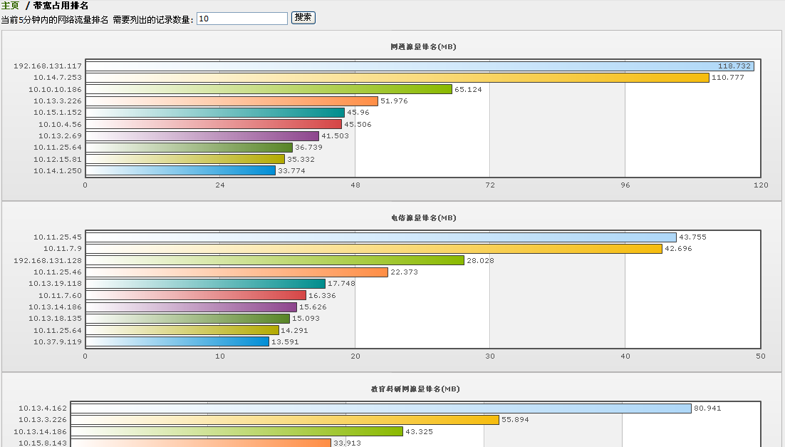
Task: Select the 10.11.25.45 bar in 电信 chart
Action: (x=380, y=237)
